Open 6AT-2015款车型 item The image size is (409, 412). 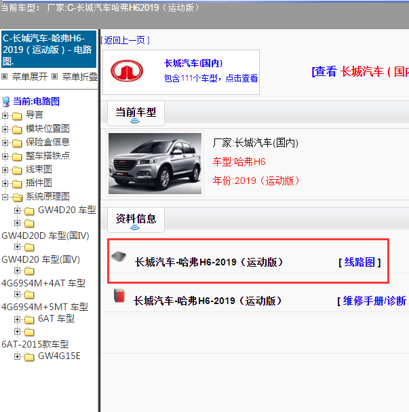[35, 344]
